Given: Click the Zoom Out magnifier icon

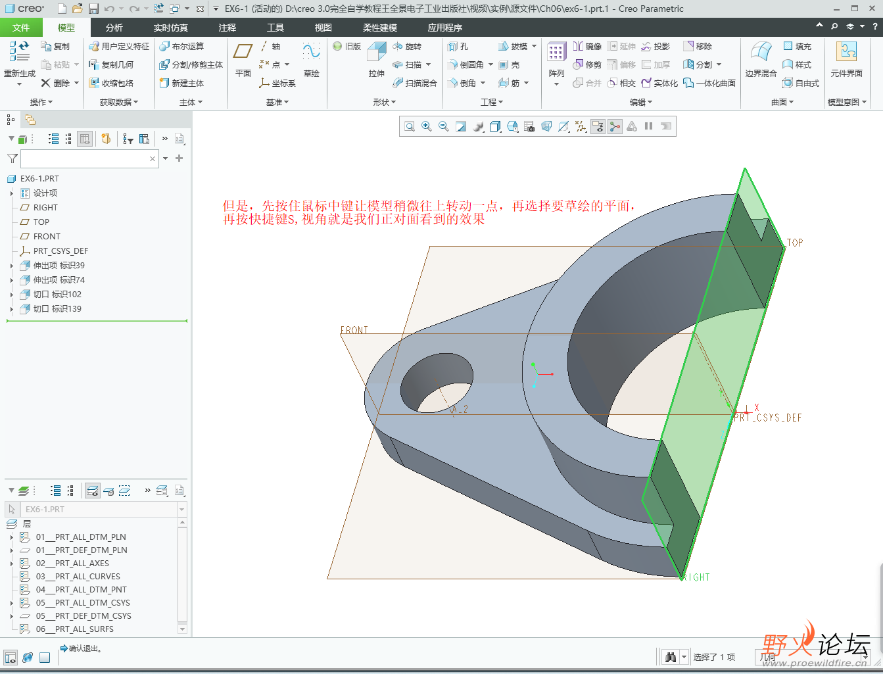Looking at the screenshot, I should [444, 126].
